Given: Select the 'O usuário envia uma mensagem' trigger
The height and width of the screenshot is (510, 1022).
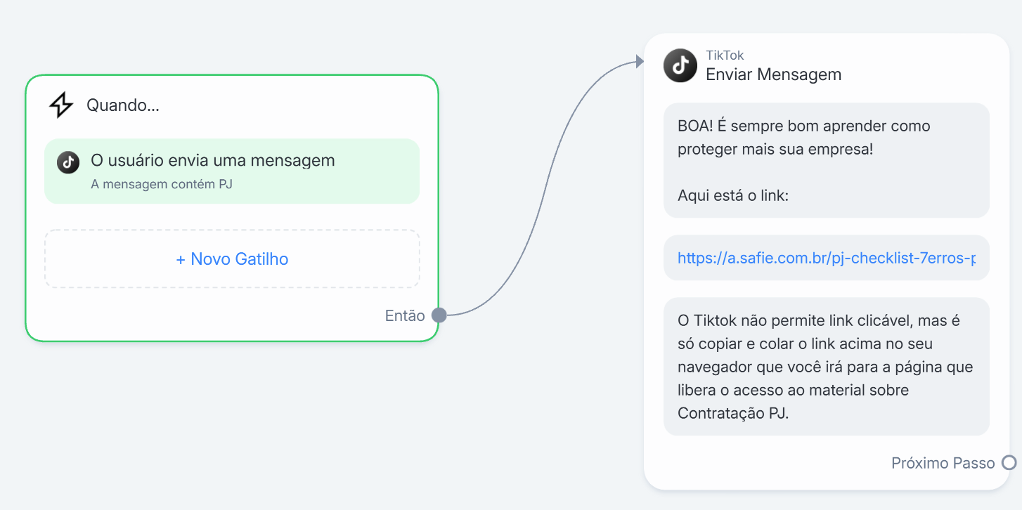Looking at the screenshot, I should point(232,171).
